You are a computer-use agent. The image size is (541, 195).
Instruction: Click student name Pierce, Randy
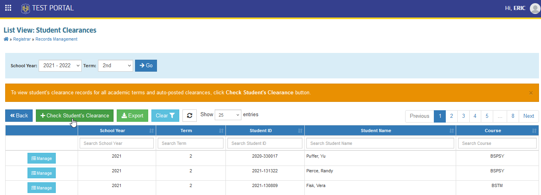pos(320,171)
